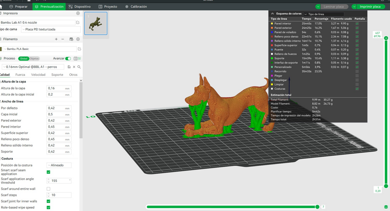The image size is (390, 211).
Task: Remove a filament with the minus icon
Action: pos(63,39)
